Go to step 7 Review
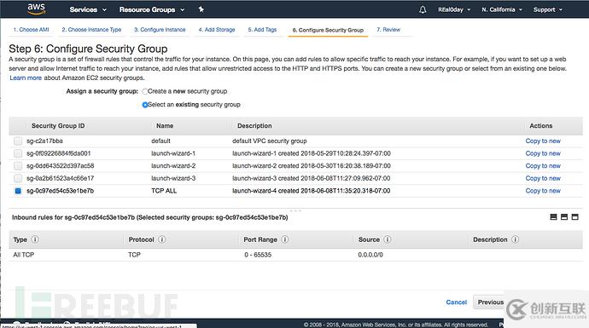The height and width of the screenshot is (328, 589). click(x=388, y=30)
